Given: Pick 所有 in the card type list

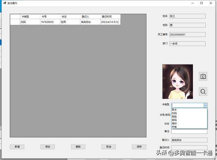Looking at the screenshot, I should click(189, 127).
